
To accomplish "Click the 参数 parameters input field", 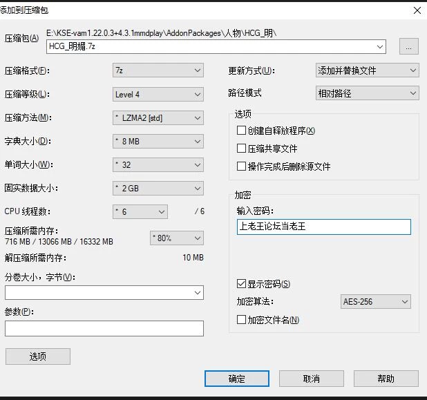I will coord(104,328).
